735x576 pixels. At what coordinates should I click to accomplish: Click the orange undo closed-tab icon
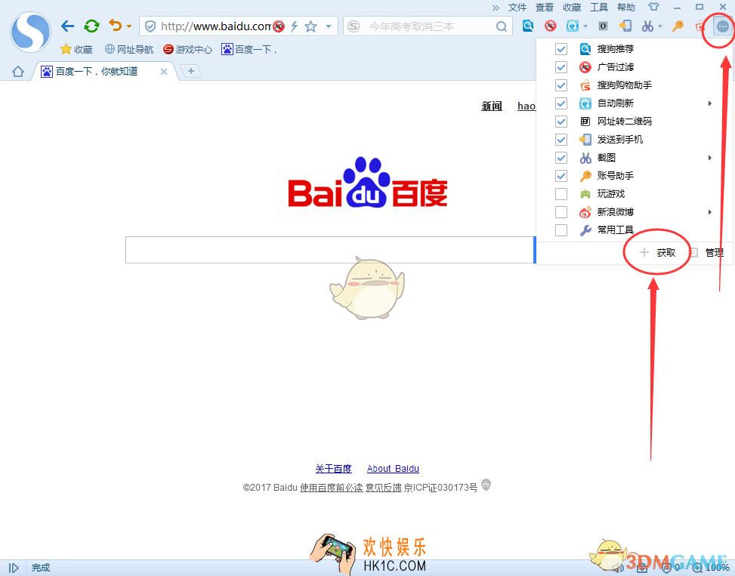pos(115,25)
